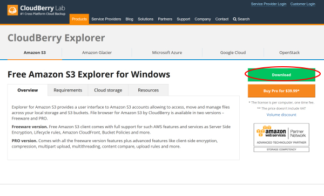
Task: Open the Support menu item
Action: pyautogui.click(x=183, y=19)
